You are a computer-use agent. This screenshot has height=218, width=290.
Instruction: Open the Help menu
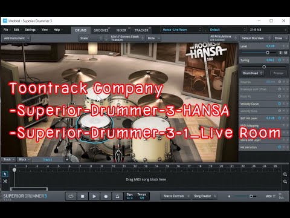57,30
